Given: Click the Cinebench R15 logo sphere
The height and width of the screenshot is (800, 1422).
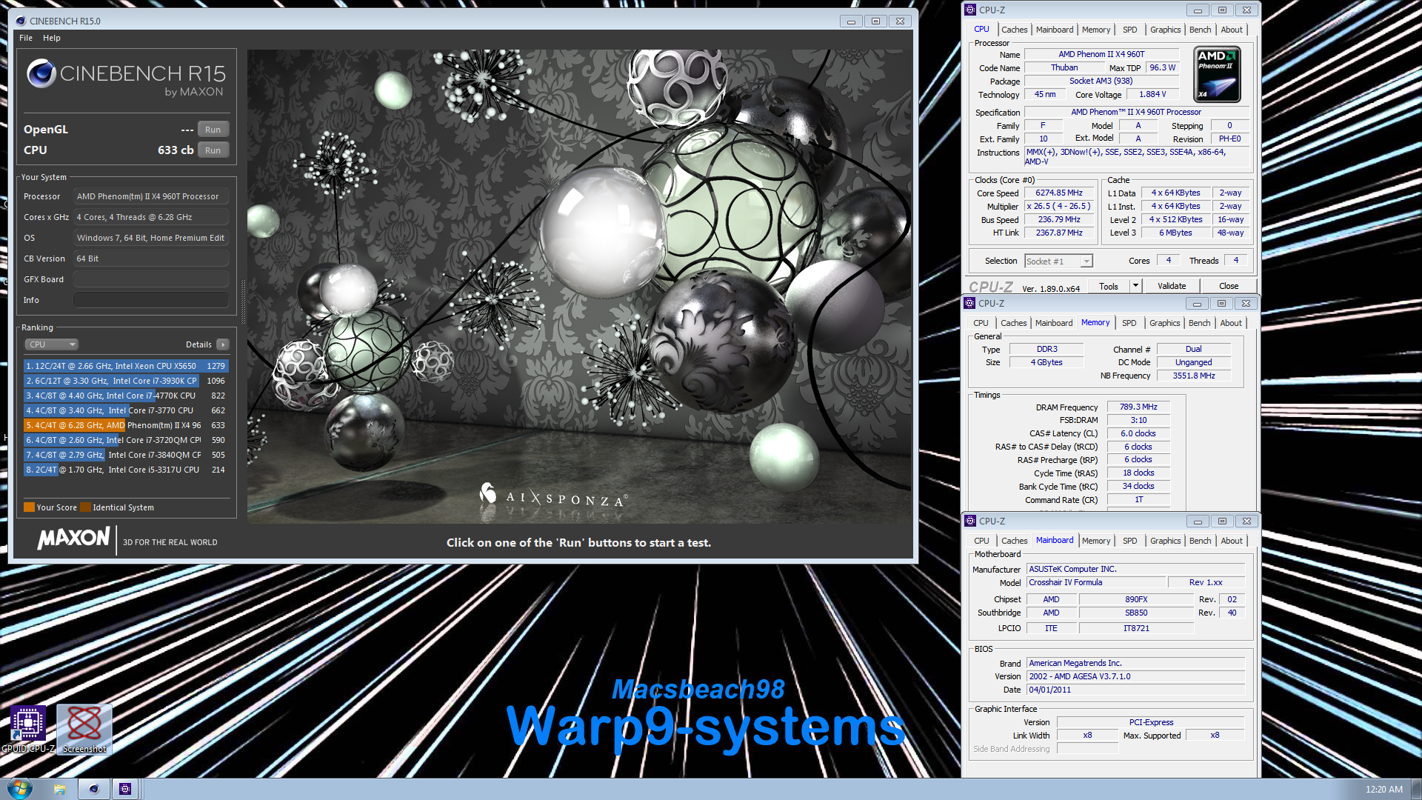Looking at the screenshot, I should pyautogui.click(x=41, y=73).
